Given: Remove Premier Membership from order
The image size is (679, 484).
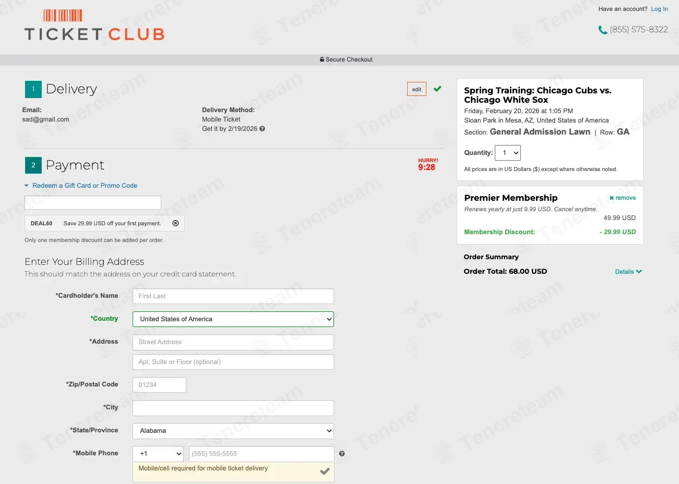Looking at the screenshot, I should [623, 198].
